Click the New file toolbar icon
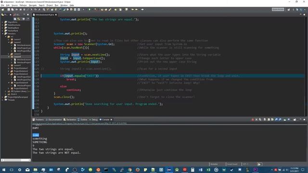Image resolution: width=308 pixels, height=173 pixels. pyautogui.click(x=3, y=10)
